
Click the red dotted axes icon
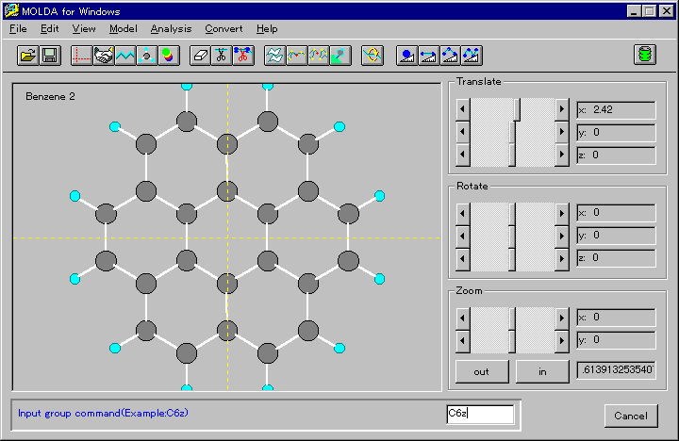coord(81,56)
